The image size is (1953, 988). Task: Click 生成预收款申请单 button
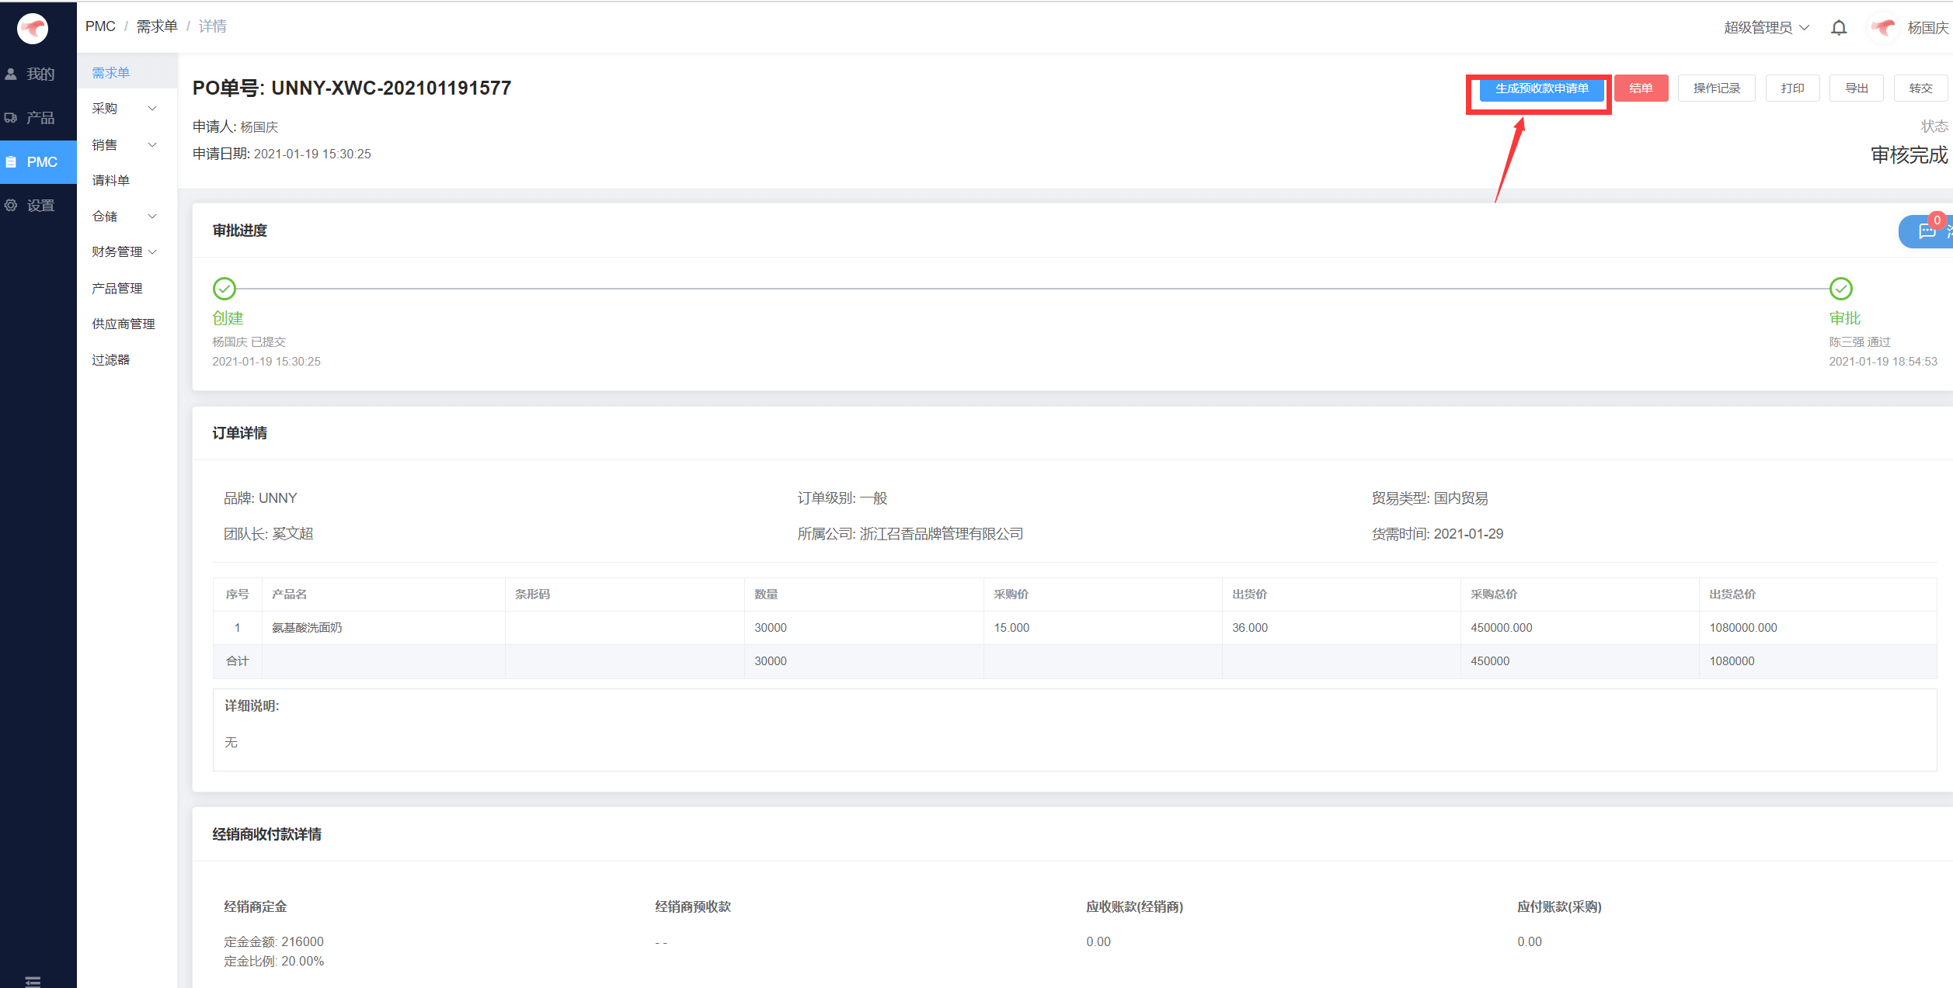click(1541, 88)
